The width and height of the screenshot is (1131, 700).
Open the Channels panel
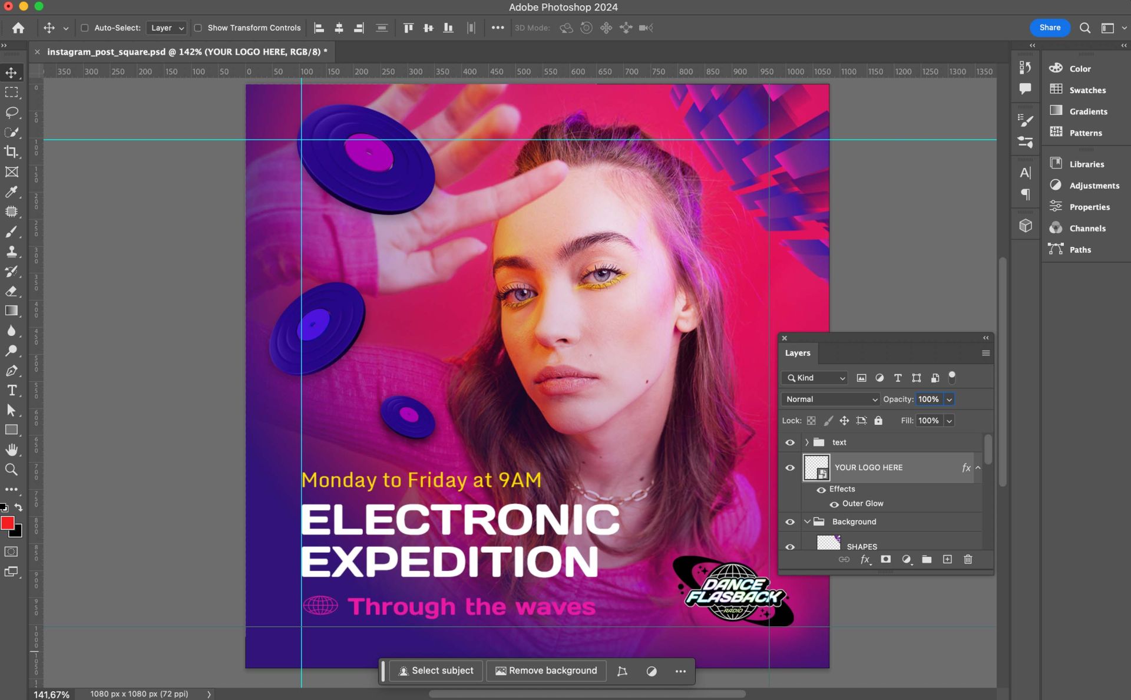tap(1087, 228)
